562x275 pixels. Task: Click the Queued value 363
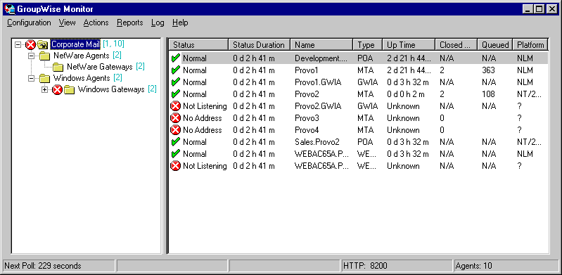tap(489, 70)
